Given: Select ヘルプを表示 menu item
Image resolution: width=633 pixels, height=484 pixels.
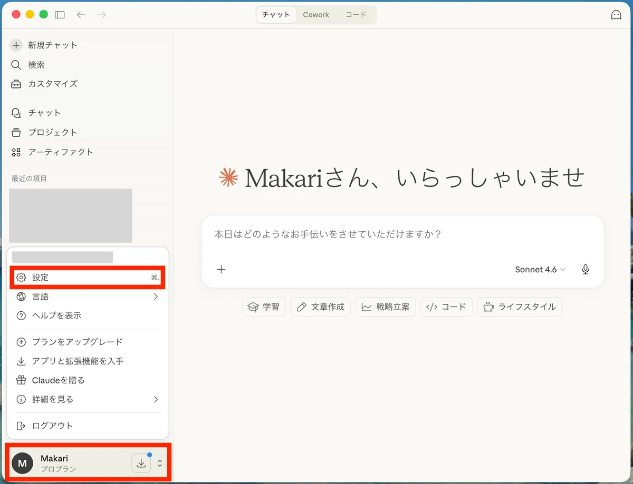Looking at the screenshot, I should point(88,315).
